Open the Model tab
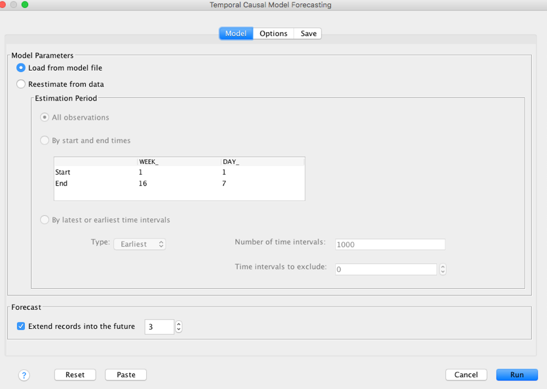Viewport: 547px width, 389px height. (x=236, y=33)
